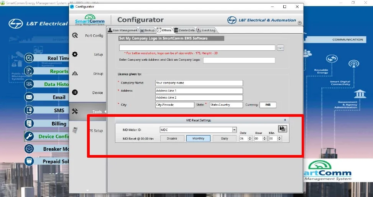
Task: Set MD Reset to Disable
Action: (172, 139)
